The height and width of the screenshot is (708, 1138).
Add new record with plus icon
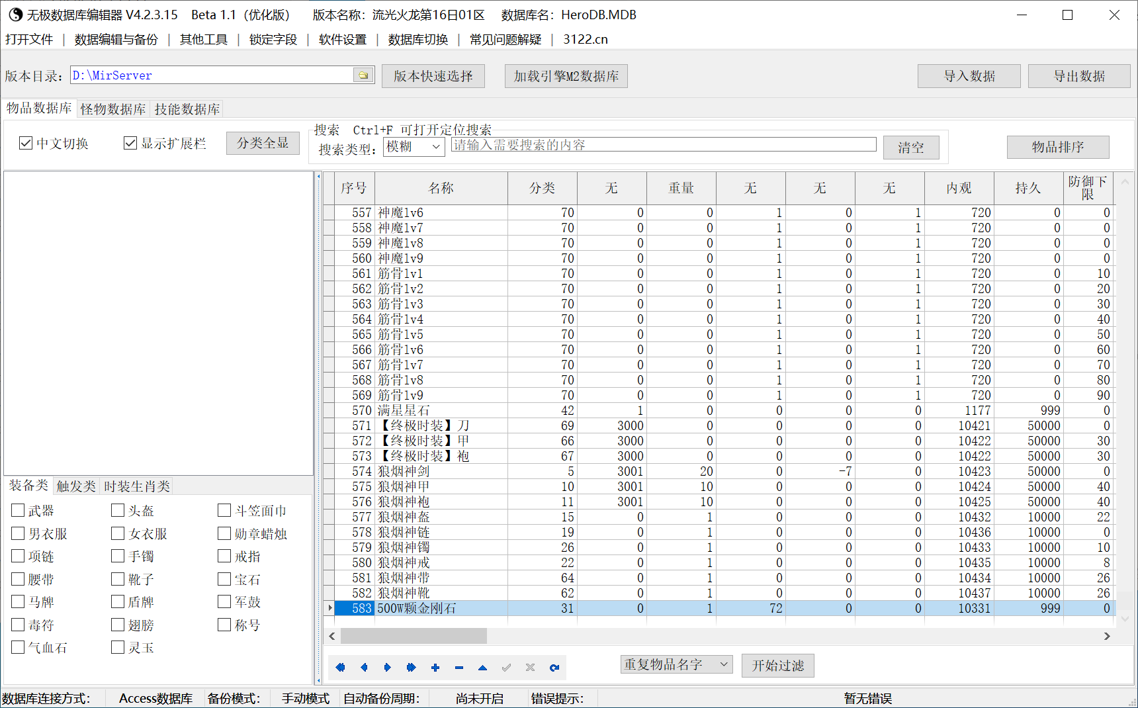click(435, 667)
